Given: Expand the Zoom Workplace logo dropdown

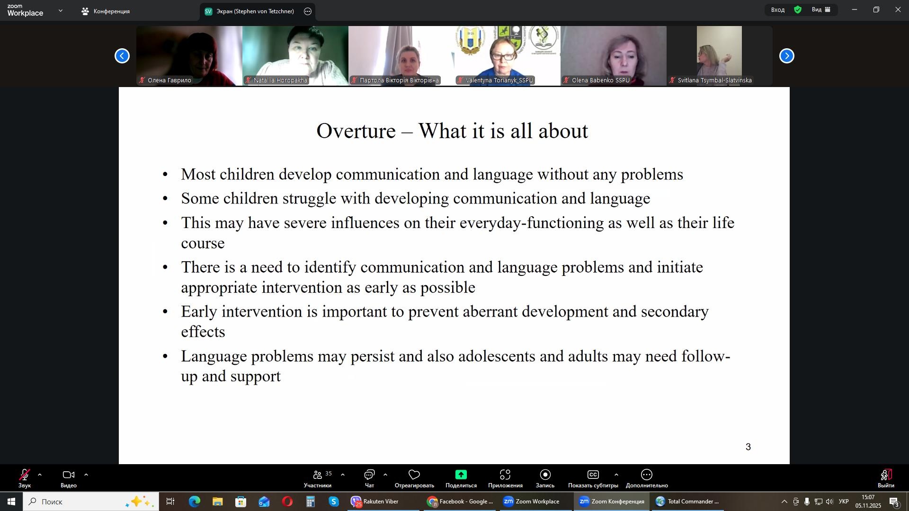Looking at the screenshot, I should click(x=60, y=10).
